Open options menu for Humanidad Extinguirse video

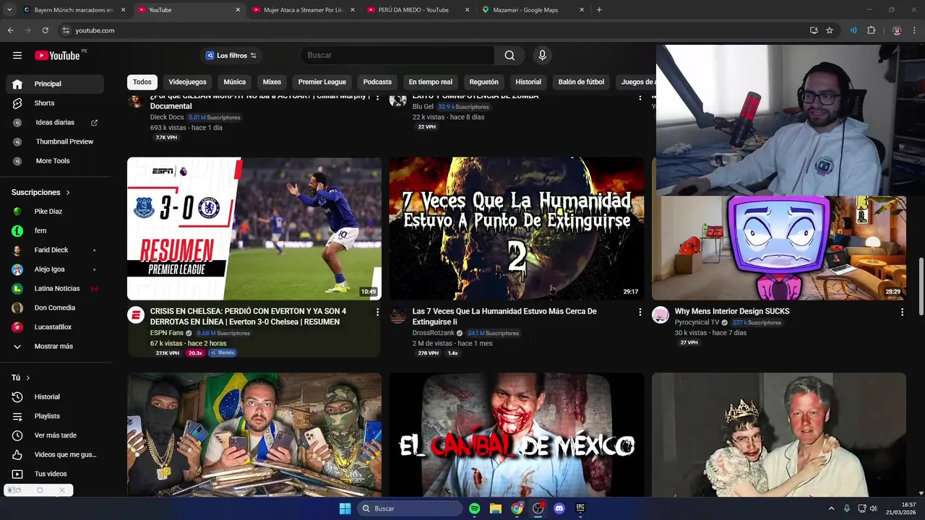640,312
